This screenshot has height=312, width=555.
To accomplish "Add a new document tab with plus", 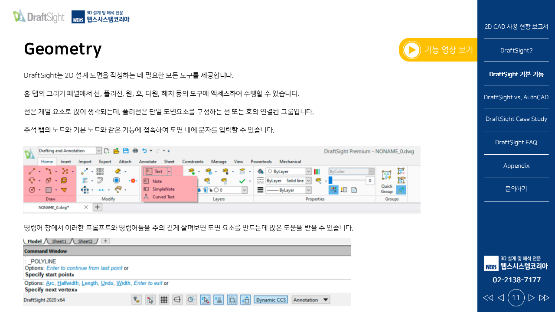I will [x=98, y=207].
